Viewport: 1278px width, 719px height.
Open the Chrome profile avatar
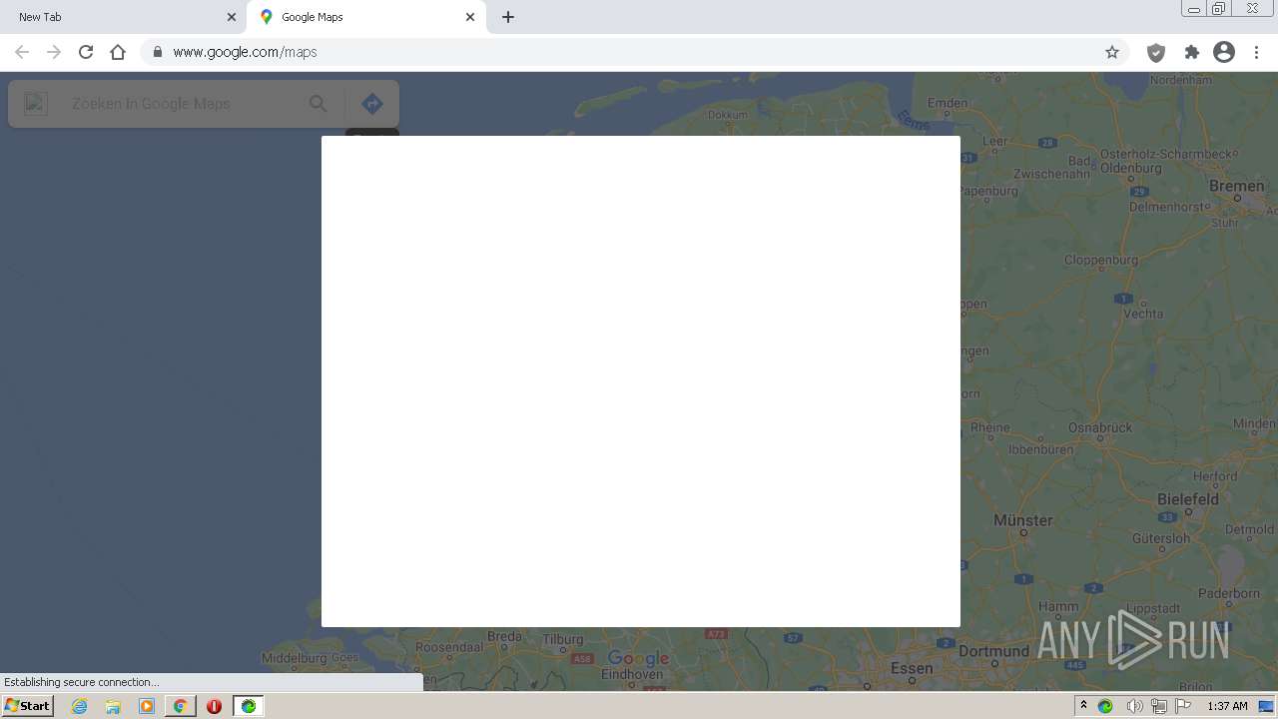coord(1224,52)
